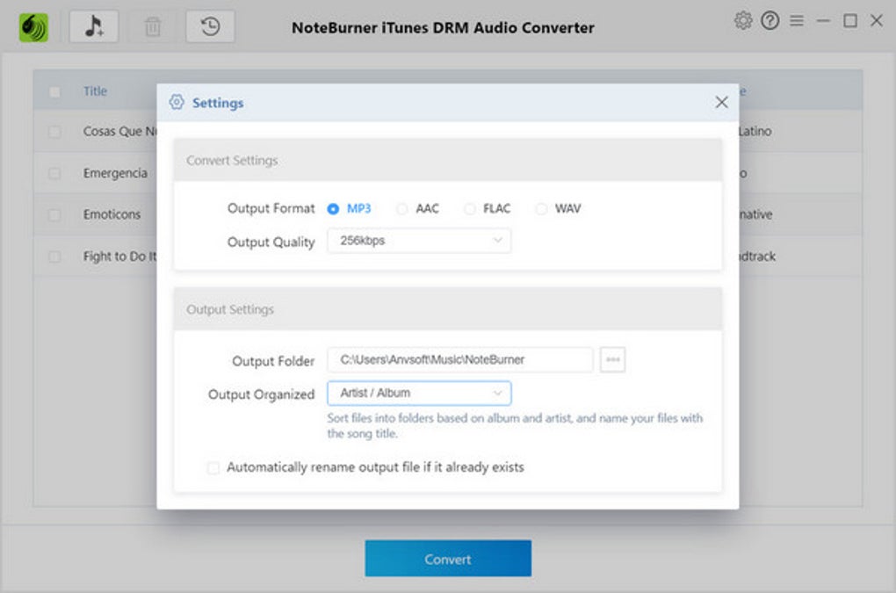Add music tracks with the note icon
The image size is (896, 593).
(94, 26)
